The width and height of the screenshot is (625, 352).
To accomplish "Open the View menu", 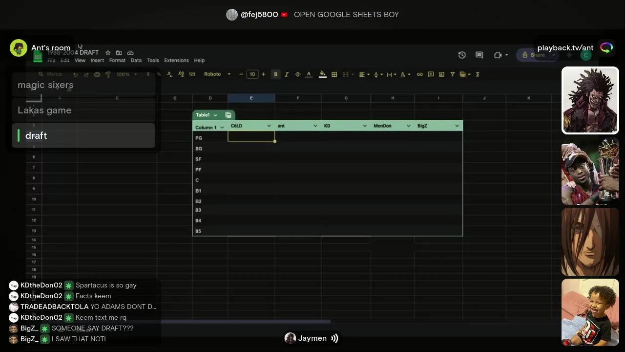I will pos(80,61).
